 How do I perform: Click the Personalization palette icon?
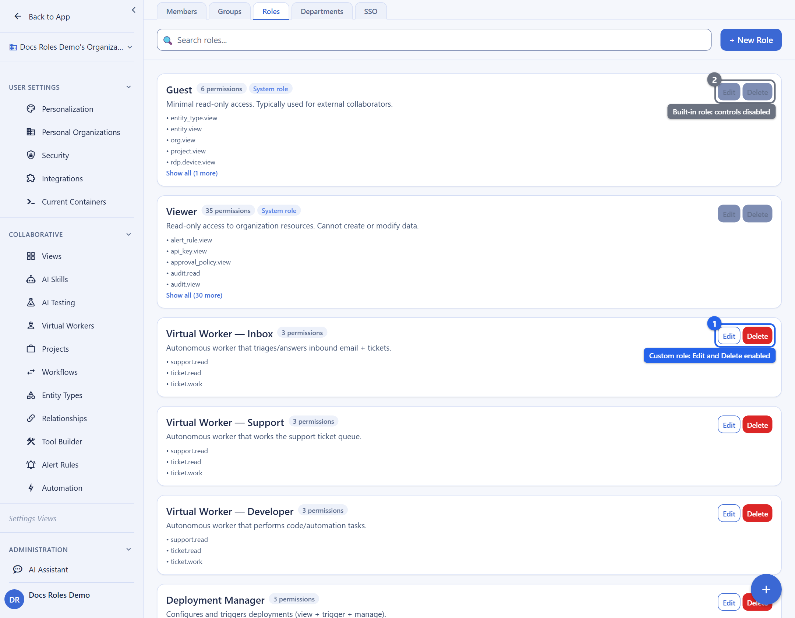tap(31, 109)
